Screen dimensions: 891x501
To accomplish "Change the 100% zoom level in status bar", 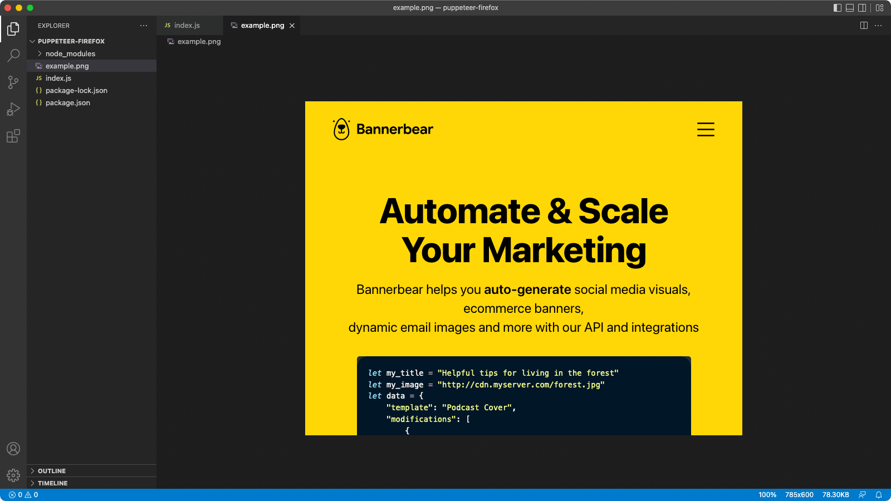I will (x=767, y=495).
